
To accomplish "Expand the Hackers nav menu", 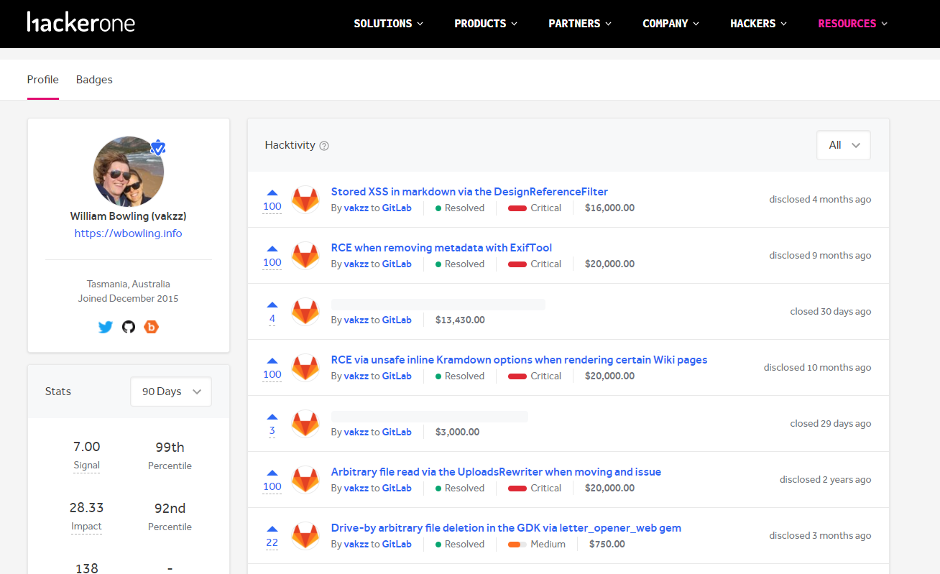I will 758,24.
